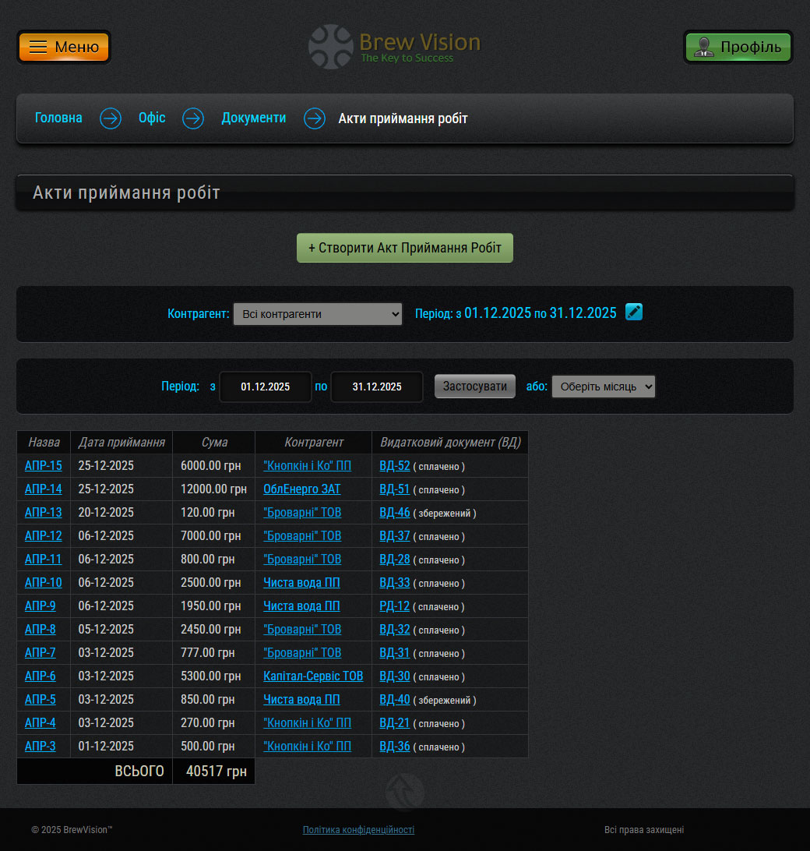
Task: Click the Brew Vision logo
Action: 395,47
